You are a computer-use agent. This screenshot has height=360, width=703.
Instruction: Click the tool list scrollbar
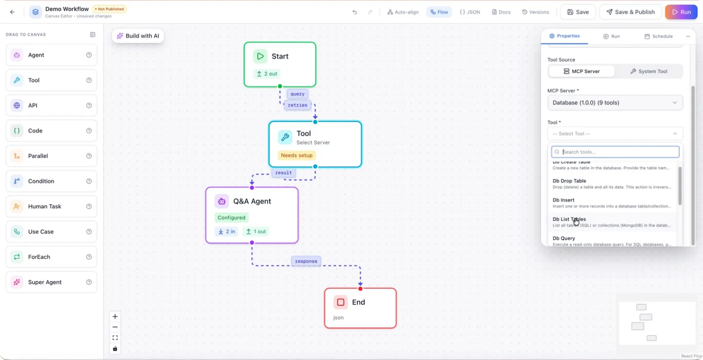[680, 186]
